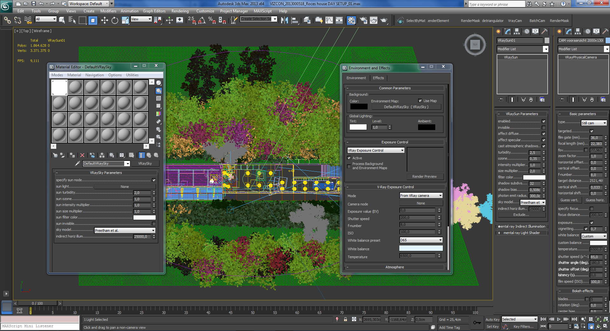The width and height of the screenshot is (610, 331).
Task: Toggle VRaySun 'enabled' checkbox
Action: [x=544, y=121]
